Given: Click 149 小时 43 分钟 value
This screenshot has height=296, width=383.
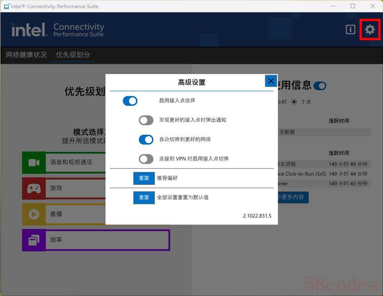Looking at the screenshot, I should (348, 184).
